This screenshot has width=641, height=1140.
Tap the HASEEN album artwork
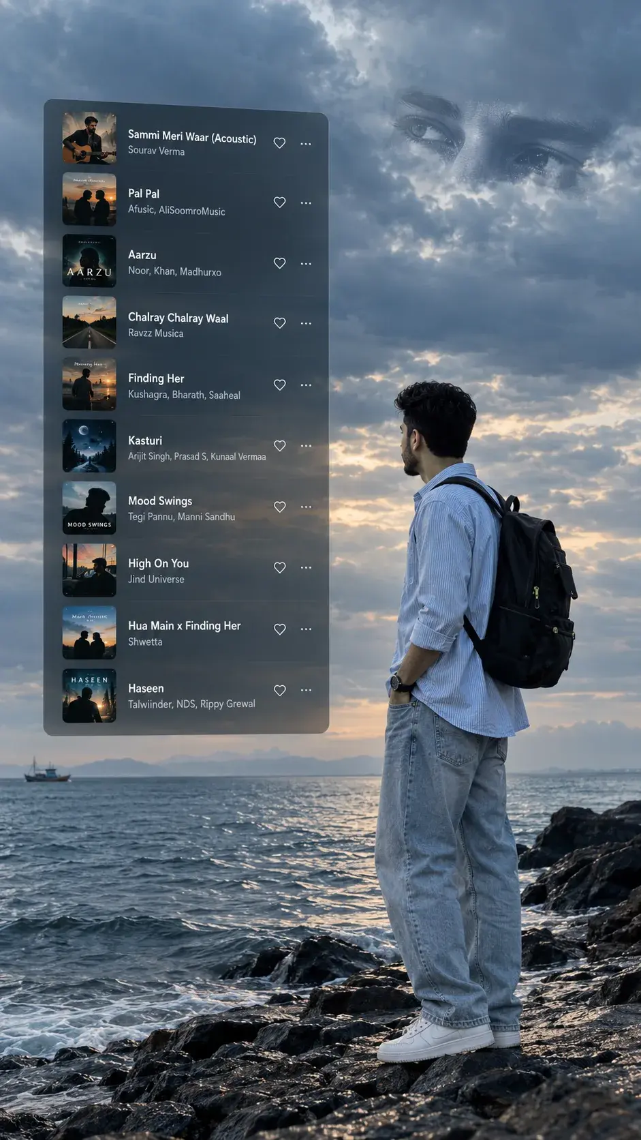[89, 695]
